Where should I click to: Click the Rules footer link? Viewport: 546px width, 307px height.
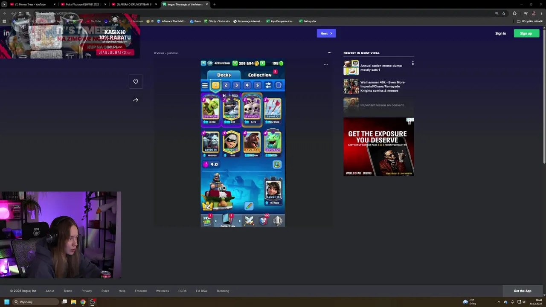click(x=105, y=291)
